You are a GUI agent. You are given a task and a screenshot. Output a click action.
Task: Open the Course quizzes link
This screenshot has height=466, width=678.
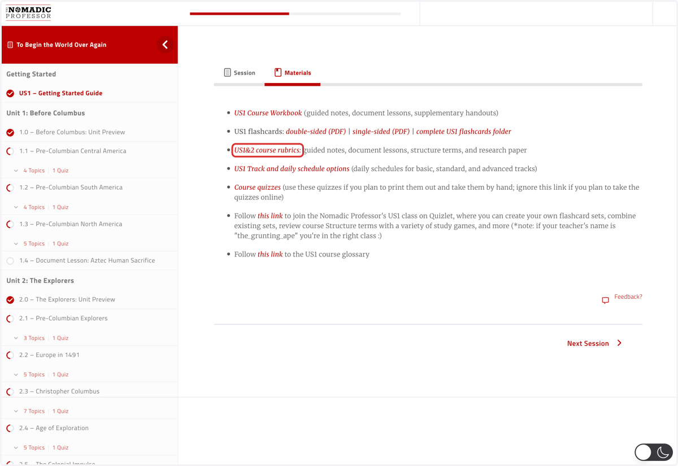[x=257, y=188]
